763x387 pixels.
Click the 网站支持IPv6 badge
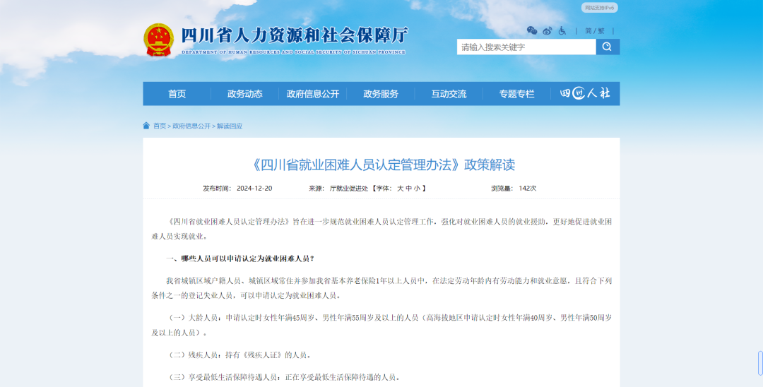[600, 8]
